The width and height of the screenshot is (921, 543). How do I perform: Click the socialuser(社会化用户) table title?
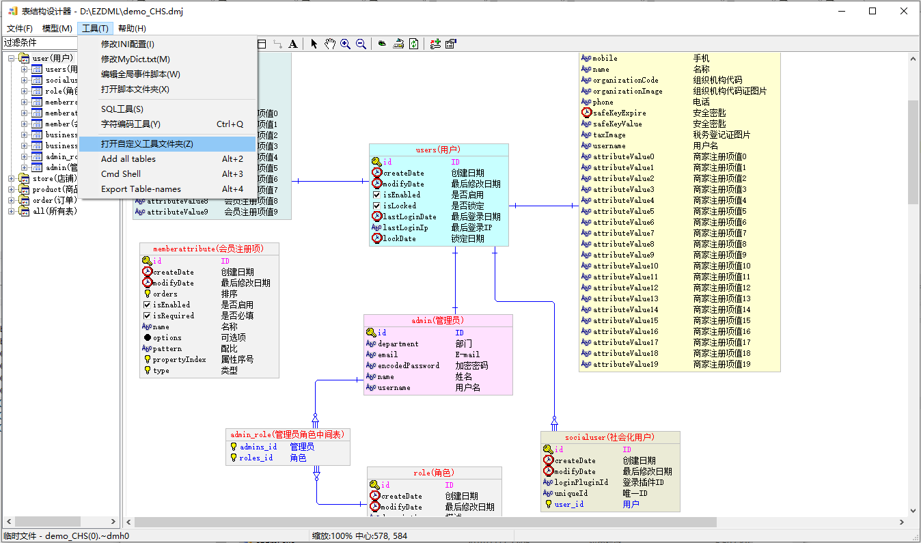(610, 437)
